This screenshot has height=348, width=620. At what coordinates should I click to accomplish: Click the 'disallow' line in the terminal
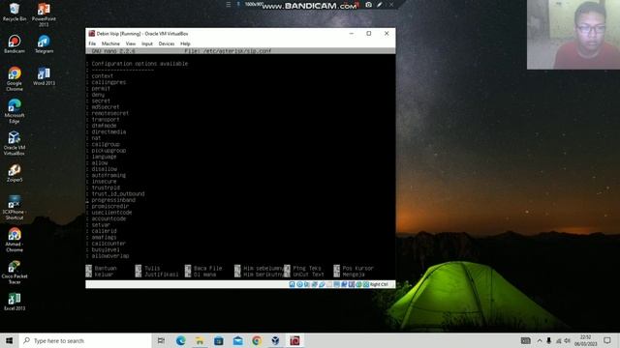104,169
